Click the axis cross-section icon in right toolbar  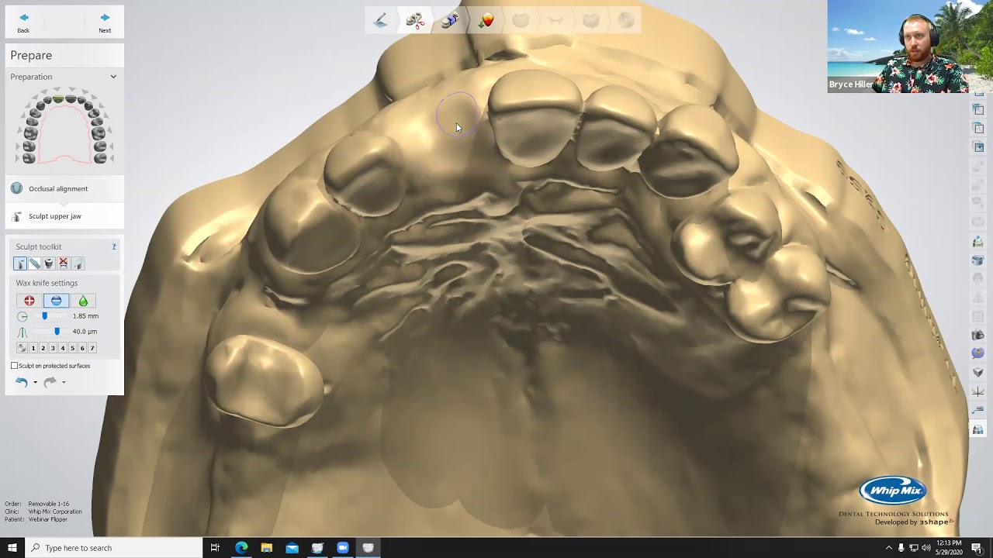[978, 391]
